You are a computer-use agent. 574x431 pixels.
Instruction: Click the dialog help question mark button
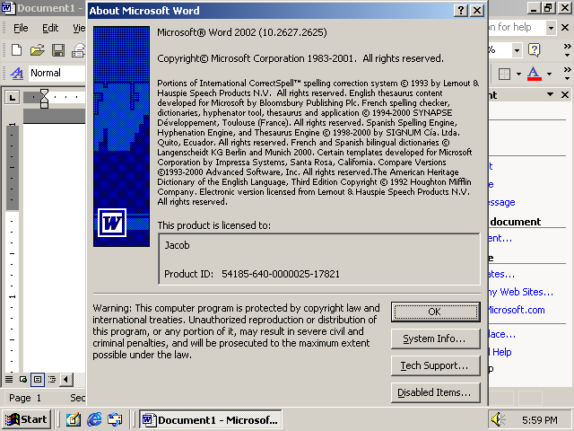point(461,10)
